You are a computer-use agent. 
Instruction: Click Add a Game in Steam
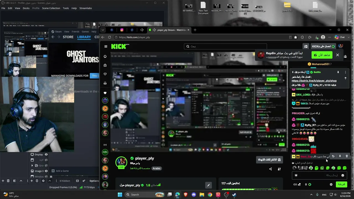[x=60, y=171]
